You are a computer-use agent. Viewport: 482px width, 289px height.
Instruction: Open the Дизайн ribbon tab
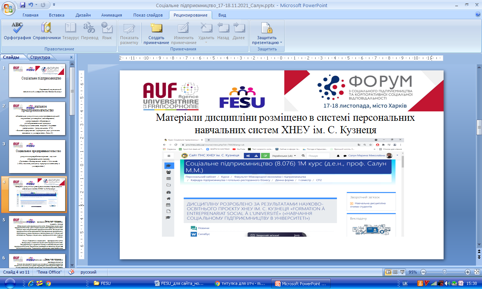[x=82, y=15]
